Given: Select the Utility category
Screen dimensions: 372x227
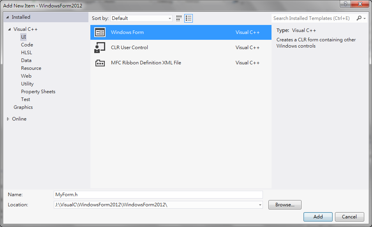Looking at the screenshot, I should tap(27, 84).
